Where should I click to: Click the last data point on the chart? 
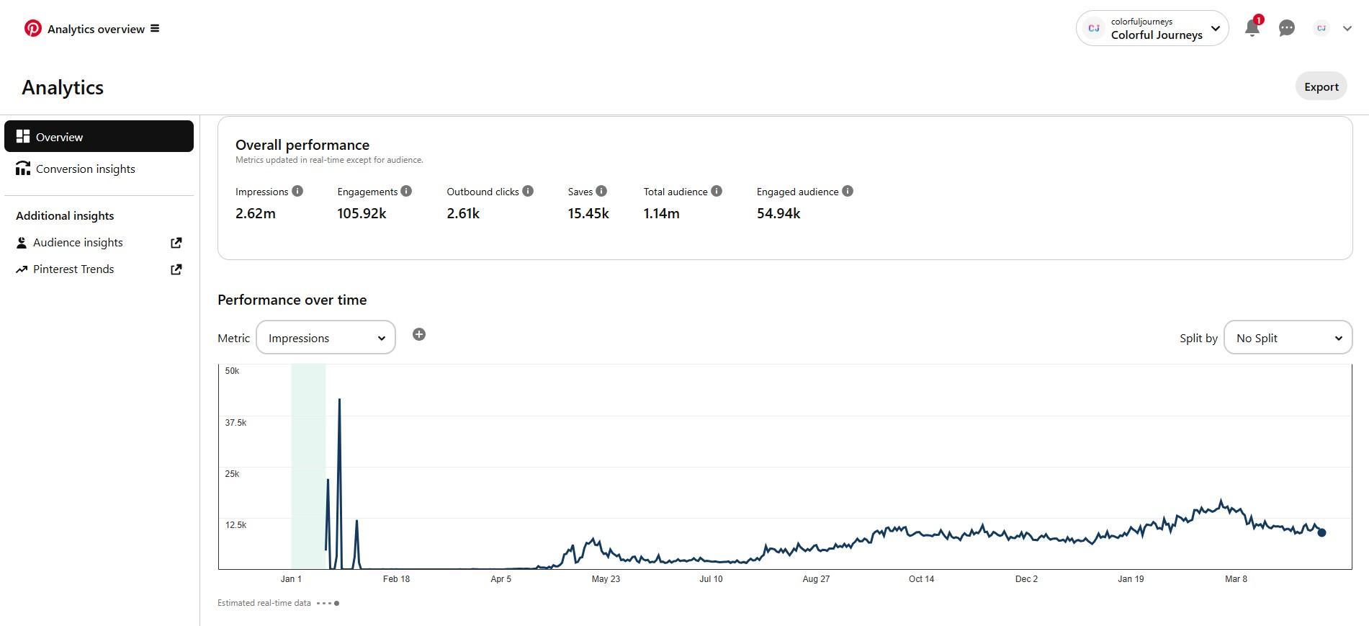point(1321,532)
